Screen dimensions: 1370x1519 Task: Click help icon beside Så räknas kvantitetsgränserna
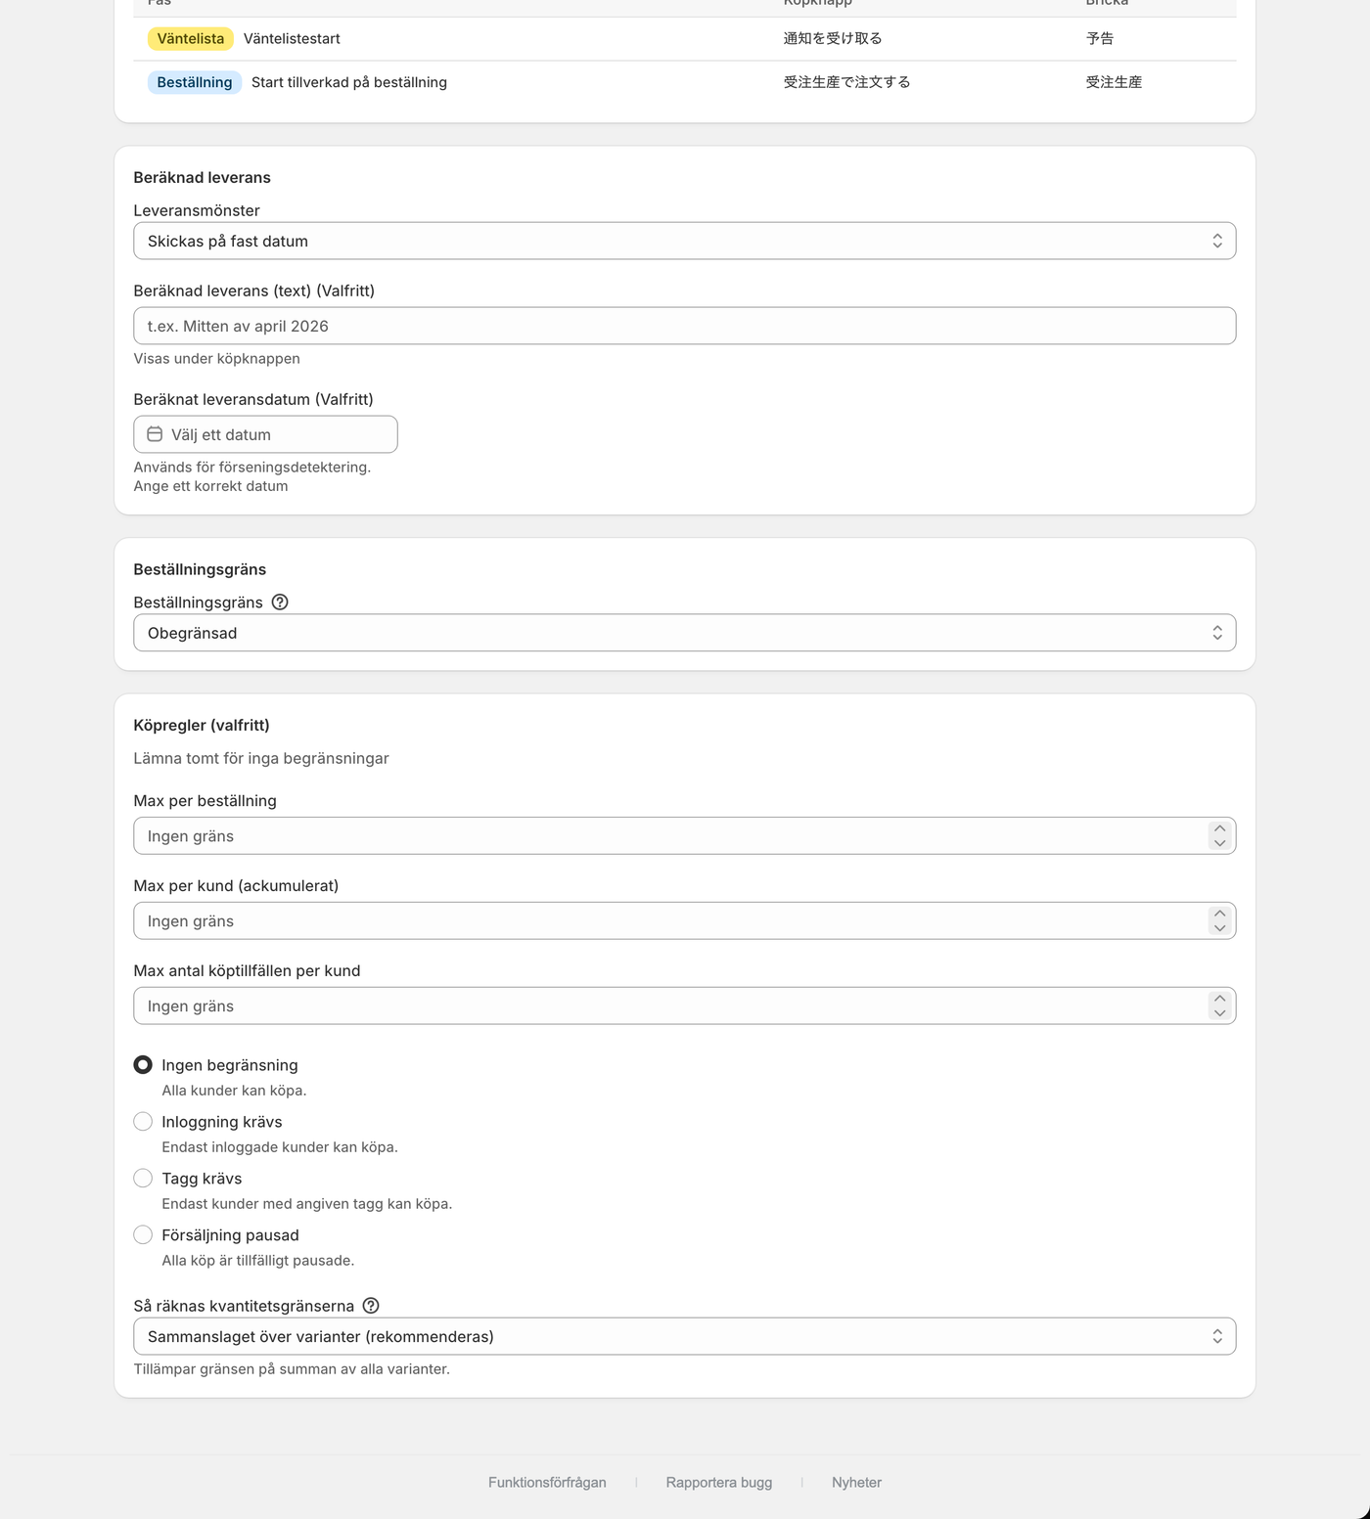click(371, 1306)
